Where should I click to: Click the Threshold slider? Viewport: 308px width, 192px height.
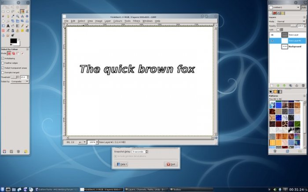[x=15, y=77]
